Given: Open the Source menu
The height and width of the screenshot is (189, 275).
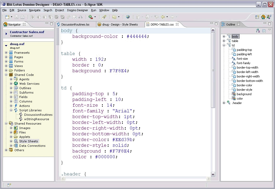Looking at the screenshot, I should click(22, 10).
